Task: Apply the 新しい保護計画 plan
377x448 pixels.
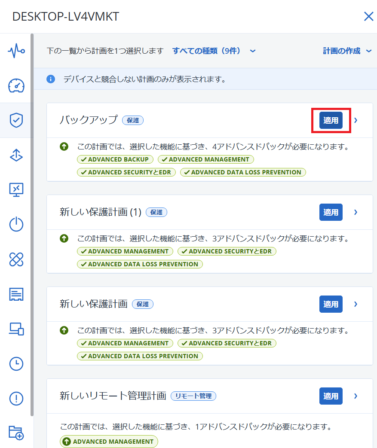Action: [331, 304]
